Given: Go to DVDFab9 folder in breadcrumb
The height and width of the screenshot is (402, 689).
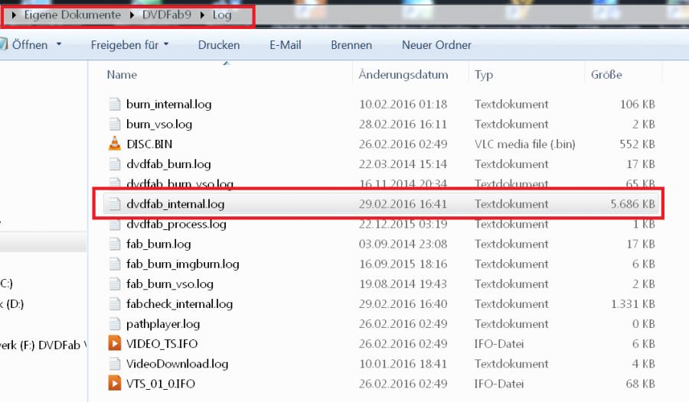Looking at the screenshot, I should click(x=167, y=15).
